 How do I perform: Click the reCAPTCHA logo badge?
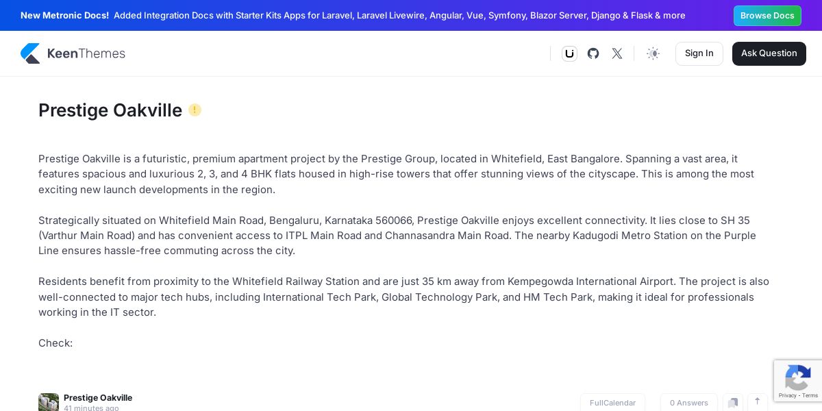coord(798,377)
